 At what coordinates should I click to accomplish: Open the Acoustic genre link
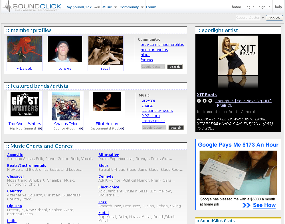coord(15,155)
